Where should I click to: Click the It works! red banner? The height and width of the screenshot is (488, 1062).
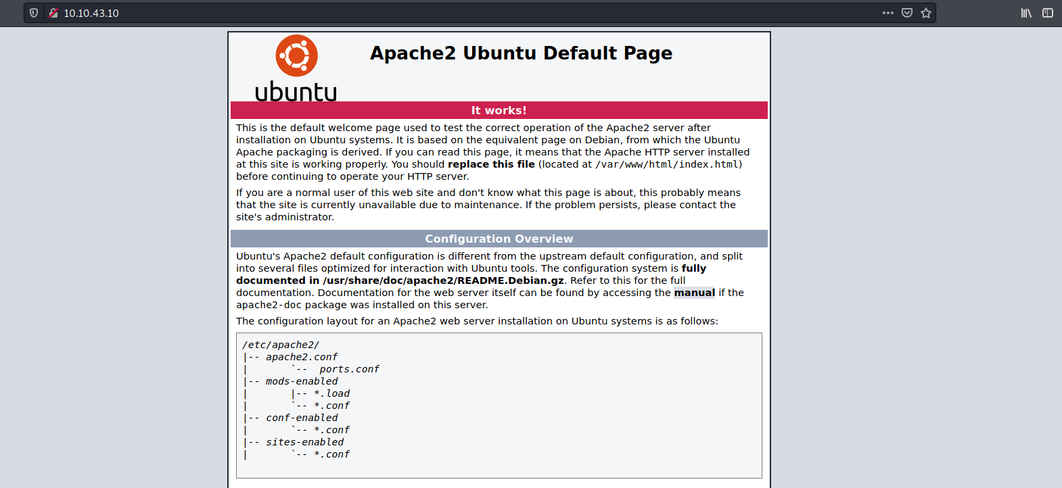coord(499,110)
